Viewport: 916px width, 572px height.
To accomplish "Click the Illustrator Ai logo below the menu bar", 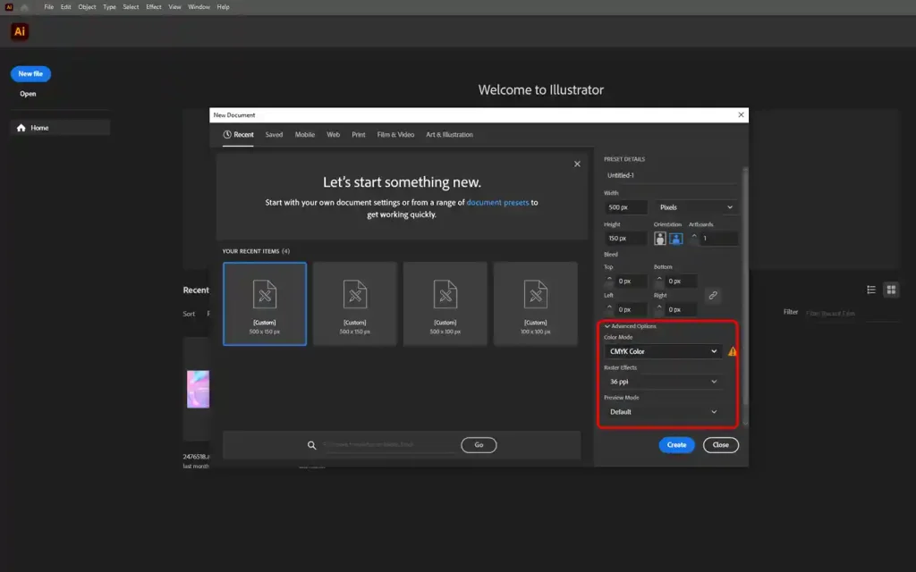I will click(x=20, y=31).
